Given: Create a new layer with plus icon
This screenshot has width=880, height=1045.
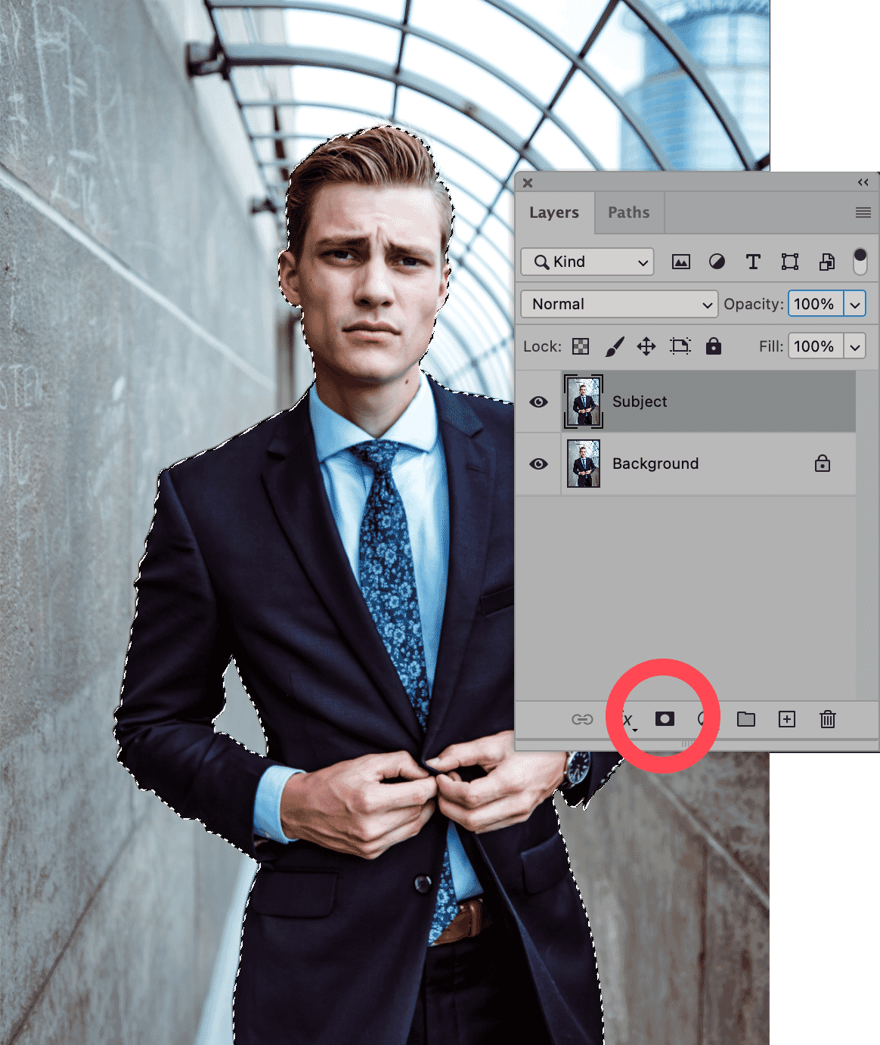Looking at the screenshot, I should click(x=787, y=719).
